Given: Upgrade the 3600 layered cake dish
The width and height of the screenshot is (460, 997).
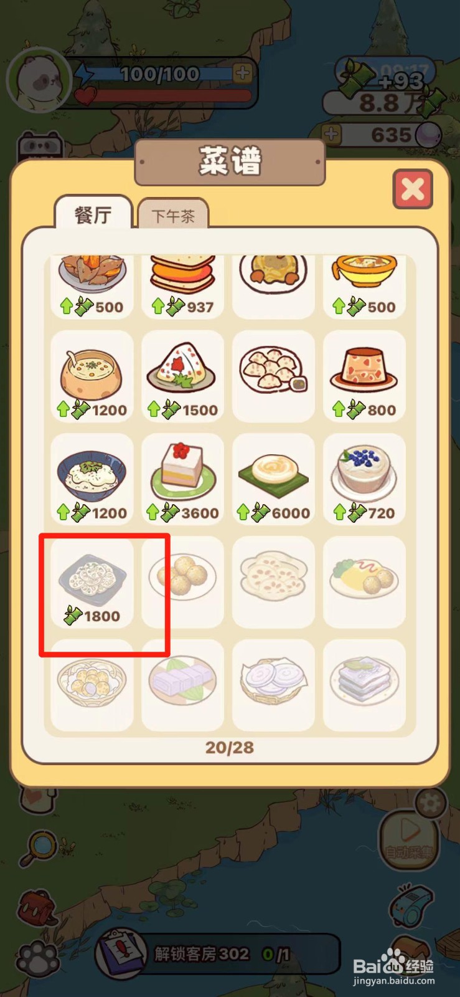Looking at the screenshot, I should (x=183, y=480).
